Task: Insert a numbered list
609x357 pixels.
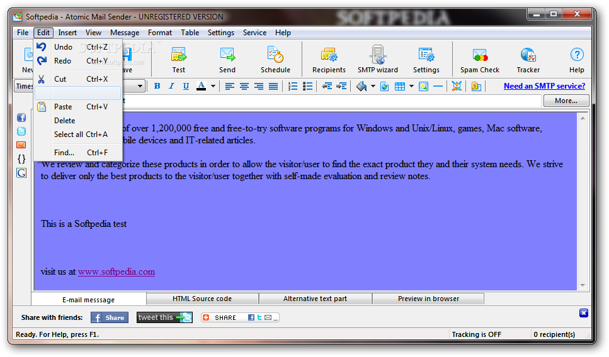Action: pos(293,86)
